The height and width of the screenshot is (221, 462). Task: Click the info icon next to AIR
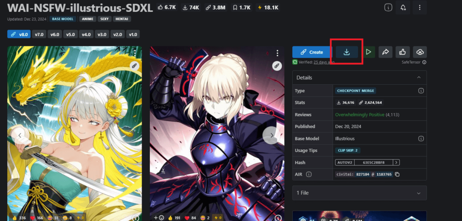pyautogui.click(x=309, y=174)
